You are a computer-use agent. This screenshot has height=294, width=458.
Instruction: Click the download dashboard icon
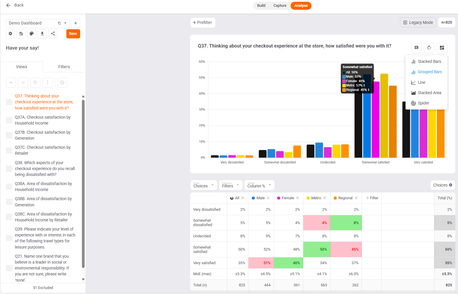coord(42,34)
